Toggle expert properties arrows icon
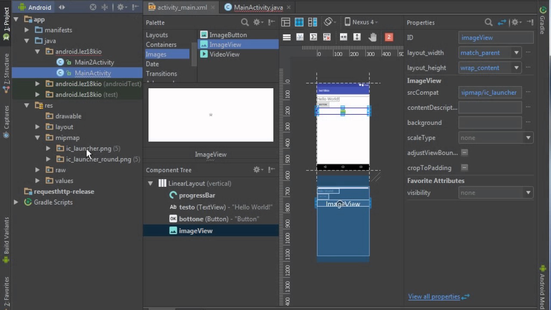The image size is (551, 310). point(502,22)
